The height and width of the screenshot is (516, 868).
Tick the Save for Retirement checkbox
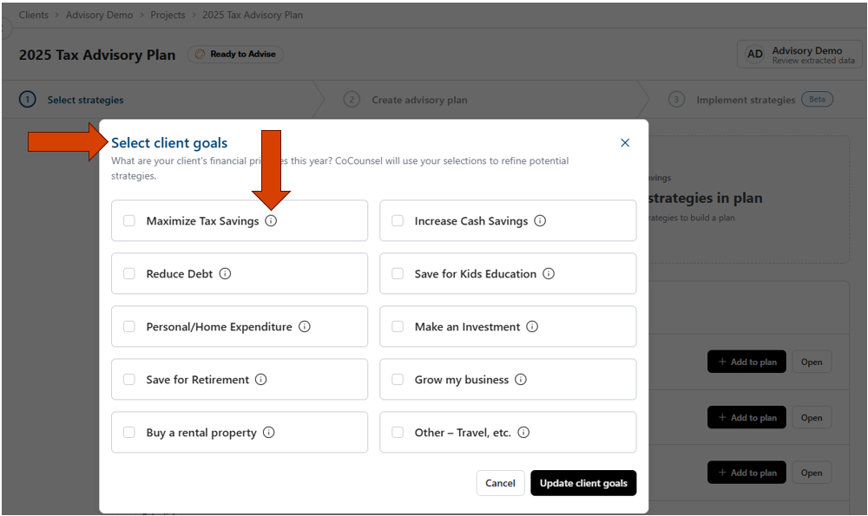point(129,380)
